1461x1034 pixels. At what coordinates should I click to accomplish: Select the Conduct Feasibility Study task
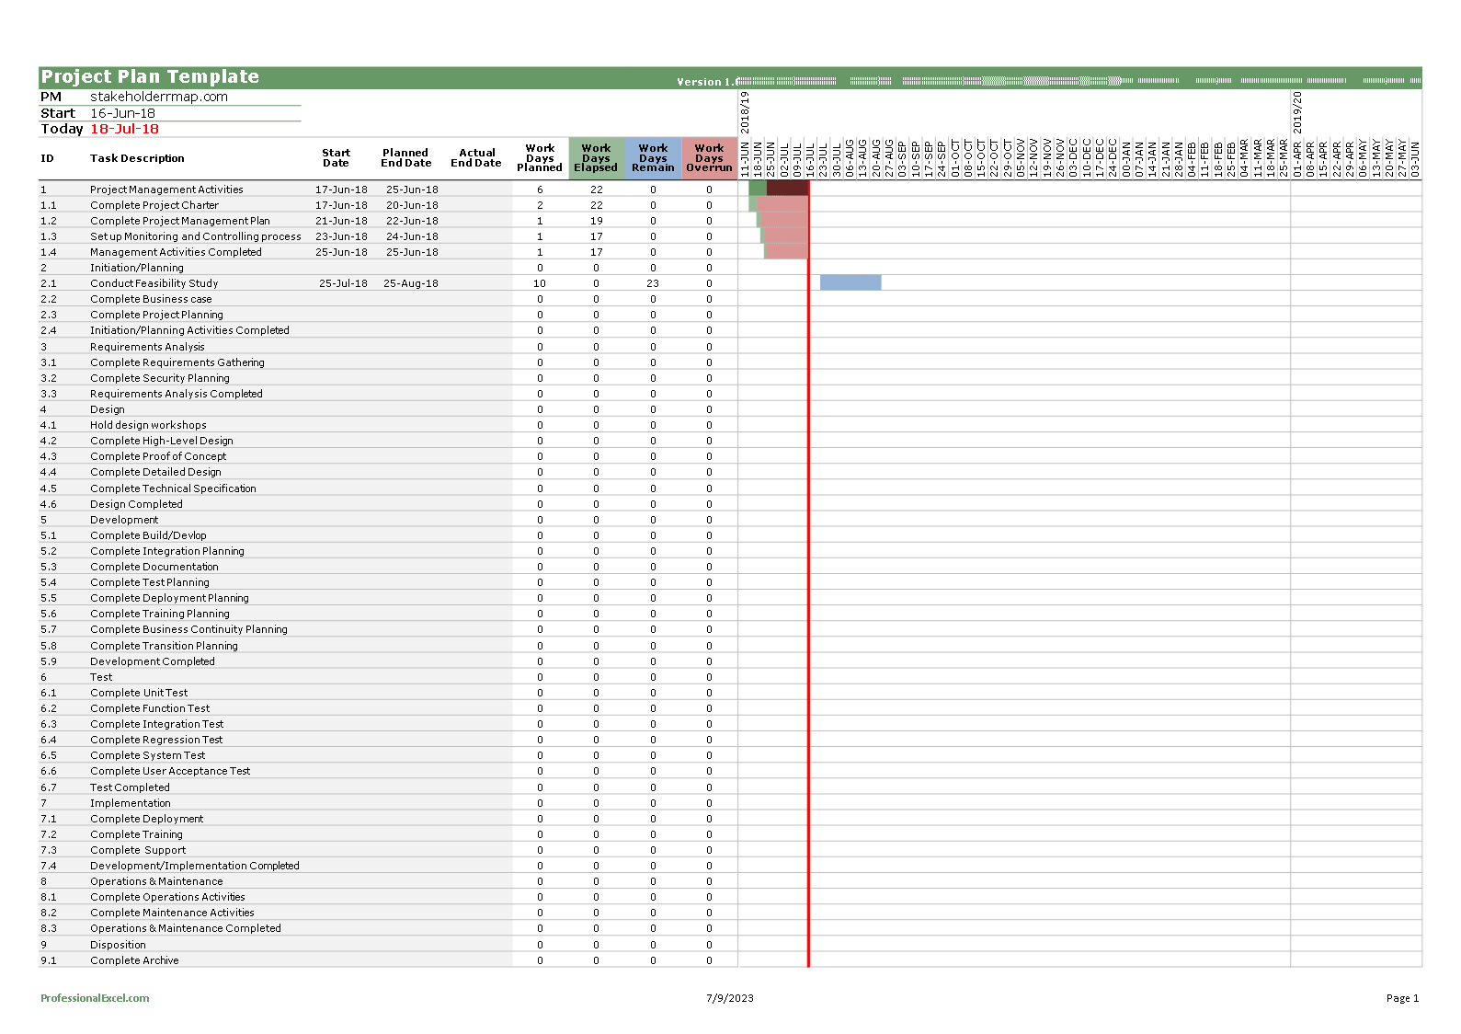[154, 283]
